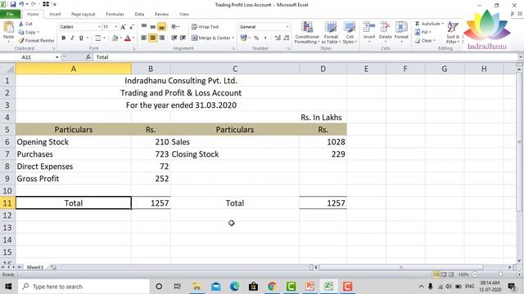Apply red font color with the A icon
Screen dimensions: 524x294
(x=128, y=38)
